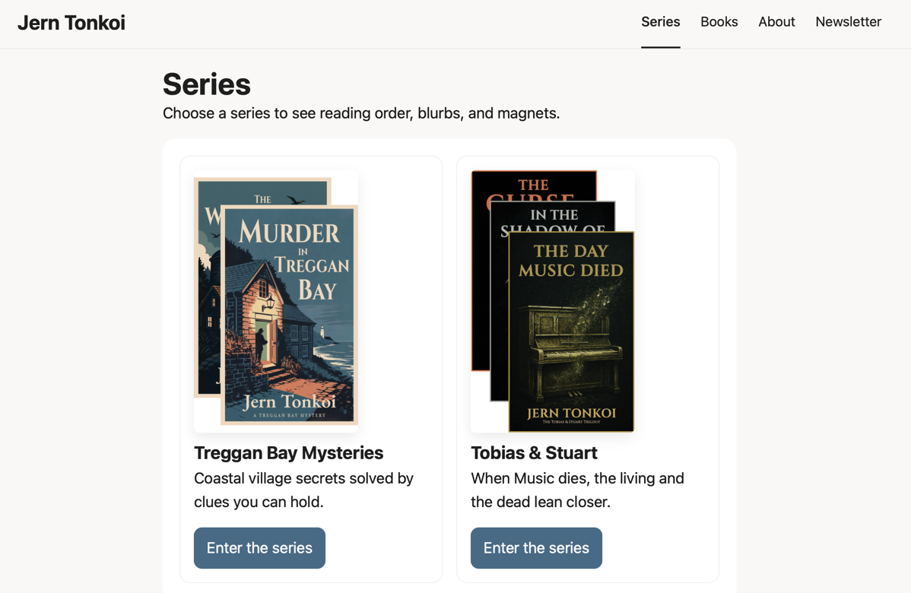The height and width of the screenshot is (593, 911).
Task: Enter the Tobias & Stuart series
Action: click(536, 547)
